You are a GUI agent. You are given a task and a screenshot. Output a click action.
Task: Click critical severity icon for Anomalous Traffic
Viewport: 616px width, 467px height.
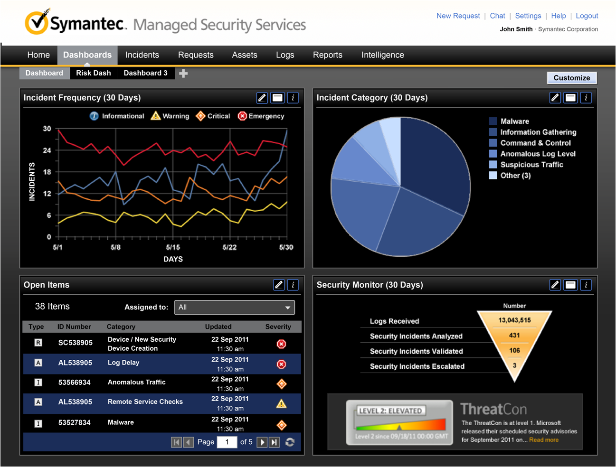282,384
